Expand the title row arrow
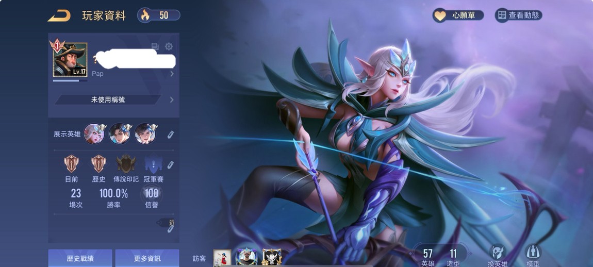The width and height of the screenshot is (593, 267). (172, 100)
